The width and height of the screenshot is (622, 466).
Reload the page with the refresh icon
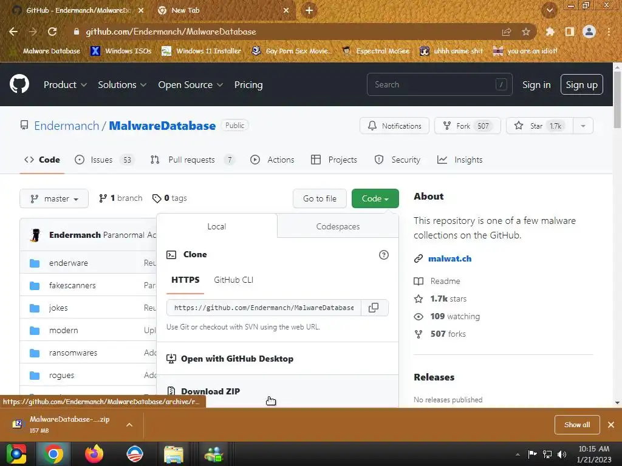coord(52,32)
